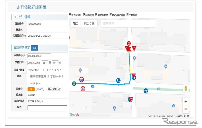Viewport: 202px width, 128px height.
Task: Click the help icon next to 天候
Action: click(21, 89)
